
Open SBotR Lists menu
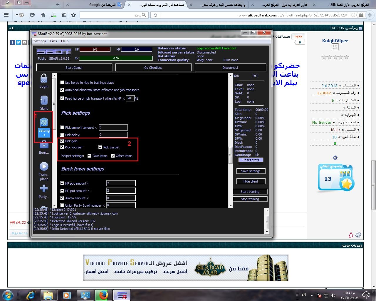53,41
